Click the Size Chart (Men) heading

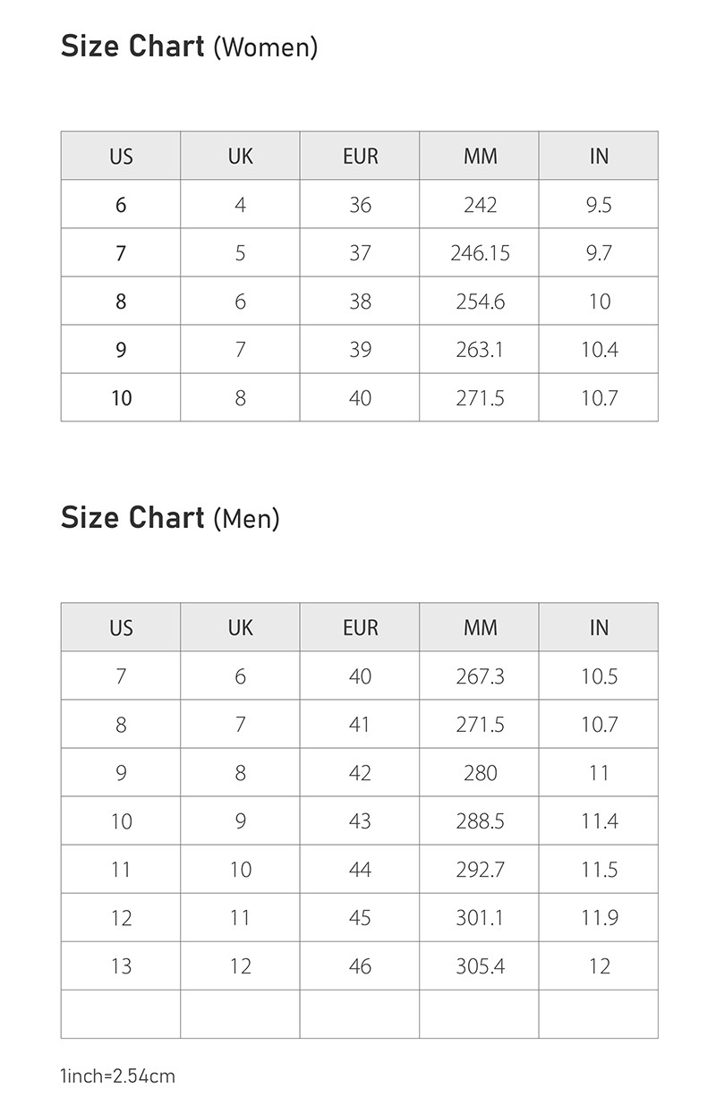(x=170, y=518)
